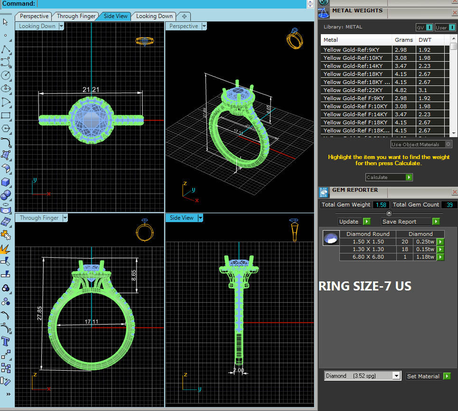458x411 pixels.
Task: Toggle the GV library switch
Action: tap(424, 28)
